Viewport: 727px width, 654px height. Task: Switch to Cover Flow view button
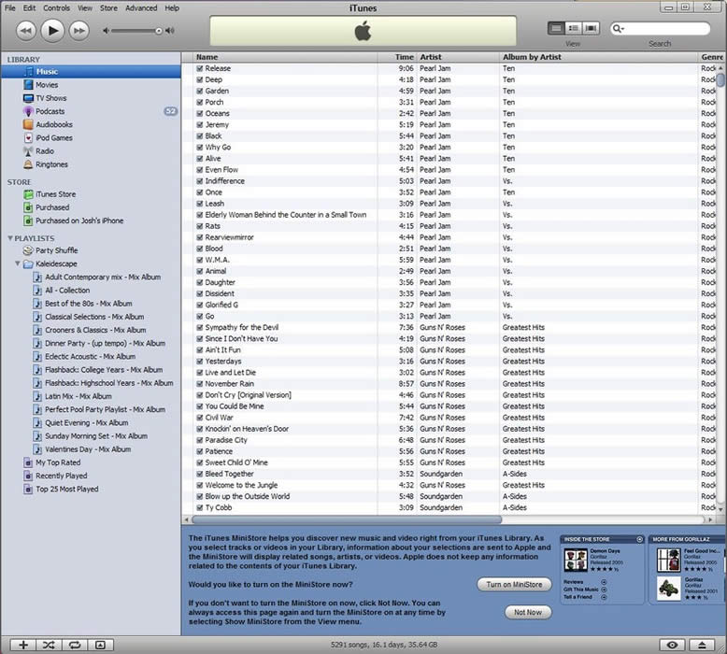[591, 29]
